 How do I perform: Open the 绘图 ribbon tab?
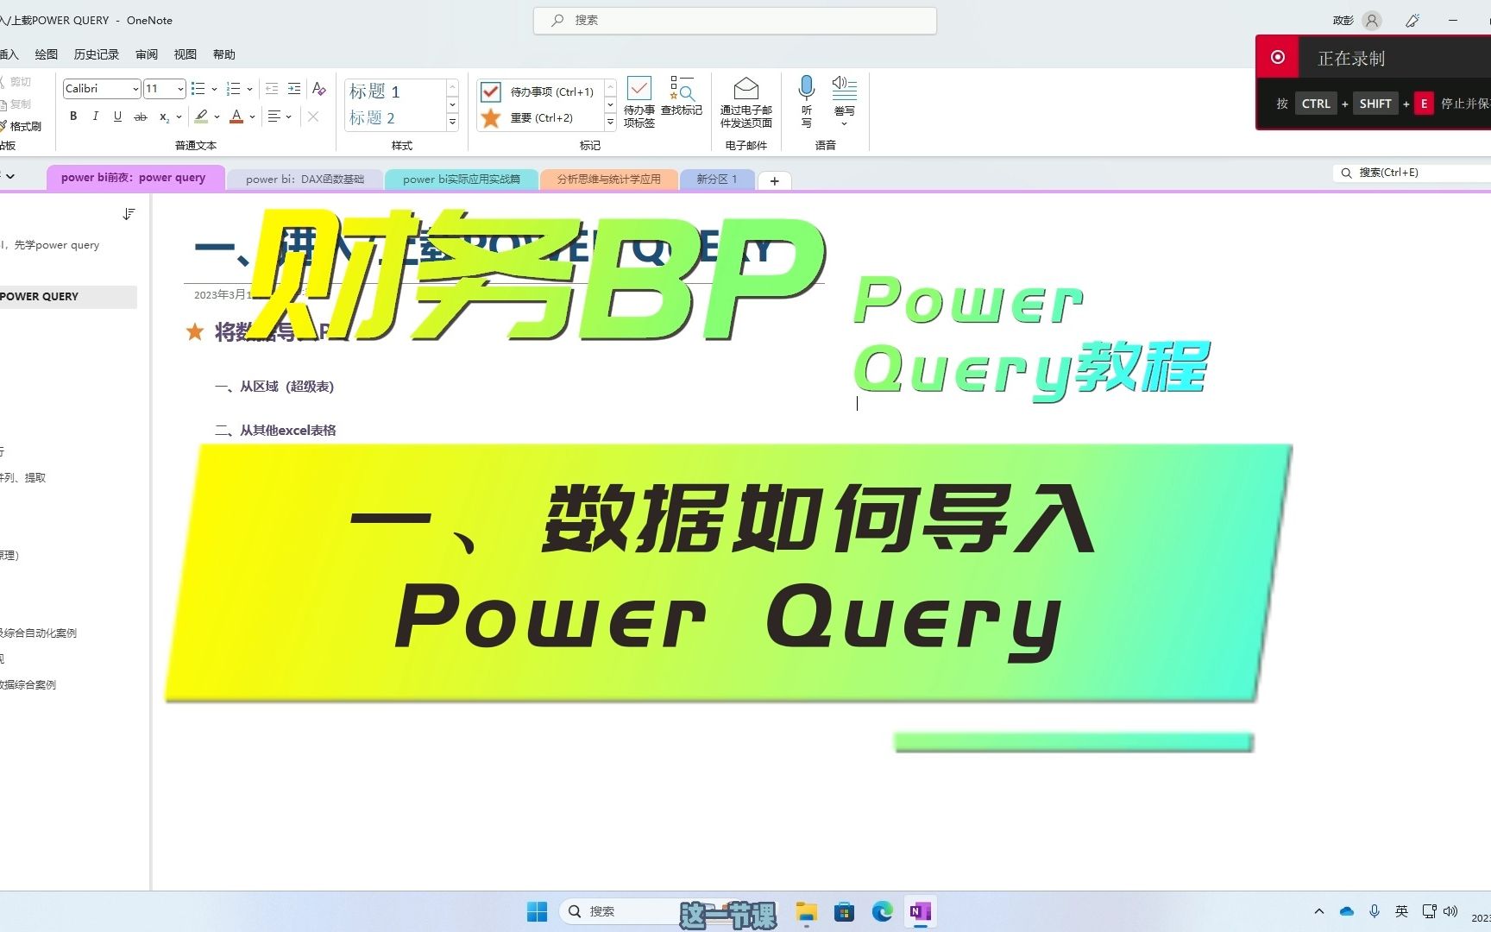(47, 54)
